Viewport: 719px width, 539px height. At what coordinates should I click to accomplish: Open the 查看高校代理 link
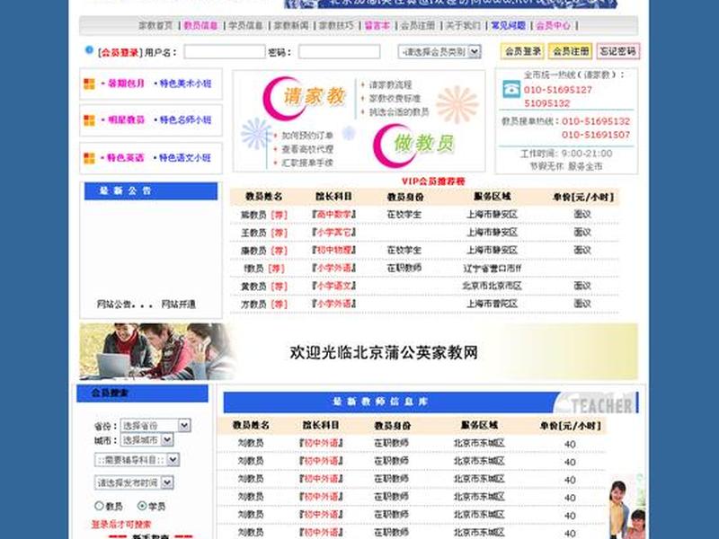click(307, 149)
